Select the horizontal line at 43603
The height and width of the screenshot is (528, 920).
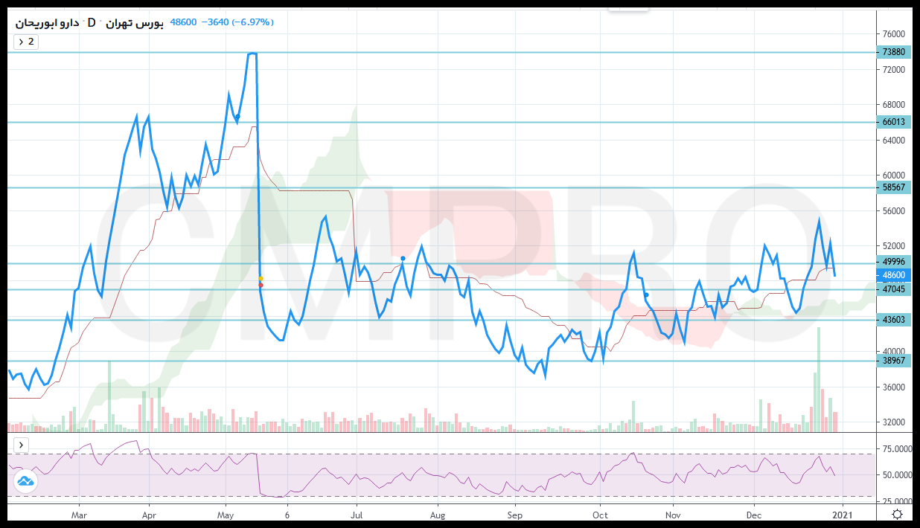(x=441, y=320)
